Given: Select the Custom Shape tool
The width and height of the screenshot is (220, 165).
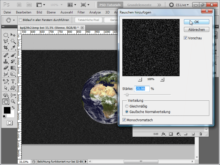Looking at the screenshot, I should [13, 88].
